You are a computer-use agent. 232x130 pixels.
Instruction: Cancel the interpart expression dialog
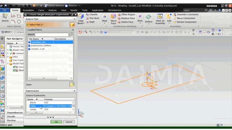69,122
